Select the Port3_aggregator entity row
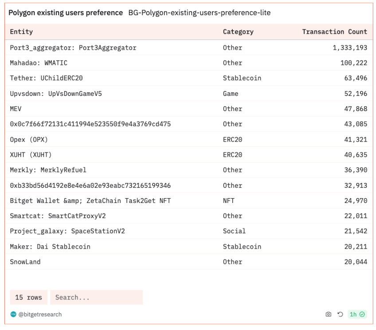376x330 pixels. click(x=73, y=48)
